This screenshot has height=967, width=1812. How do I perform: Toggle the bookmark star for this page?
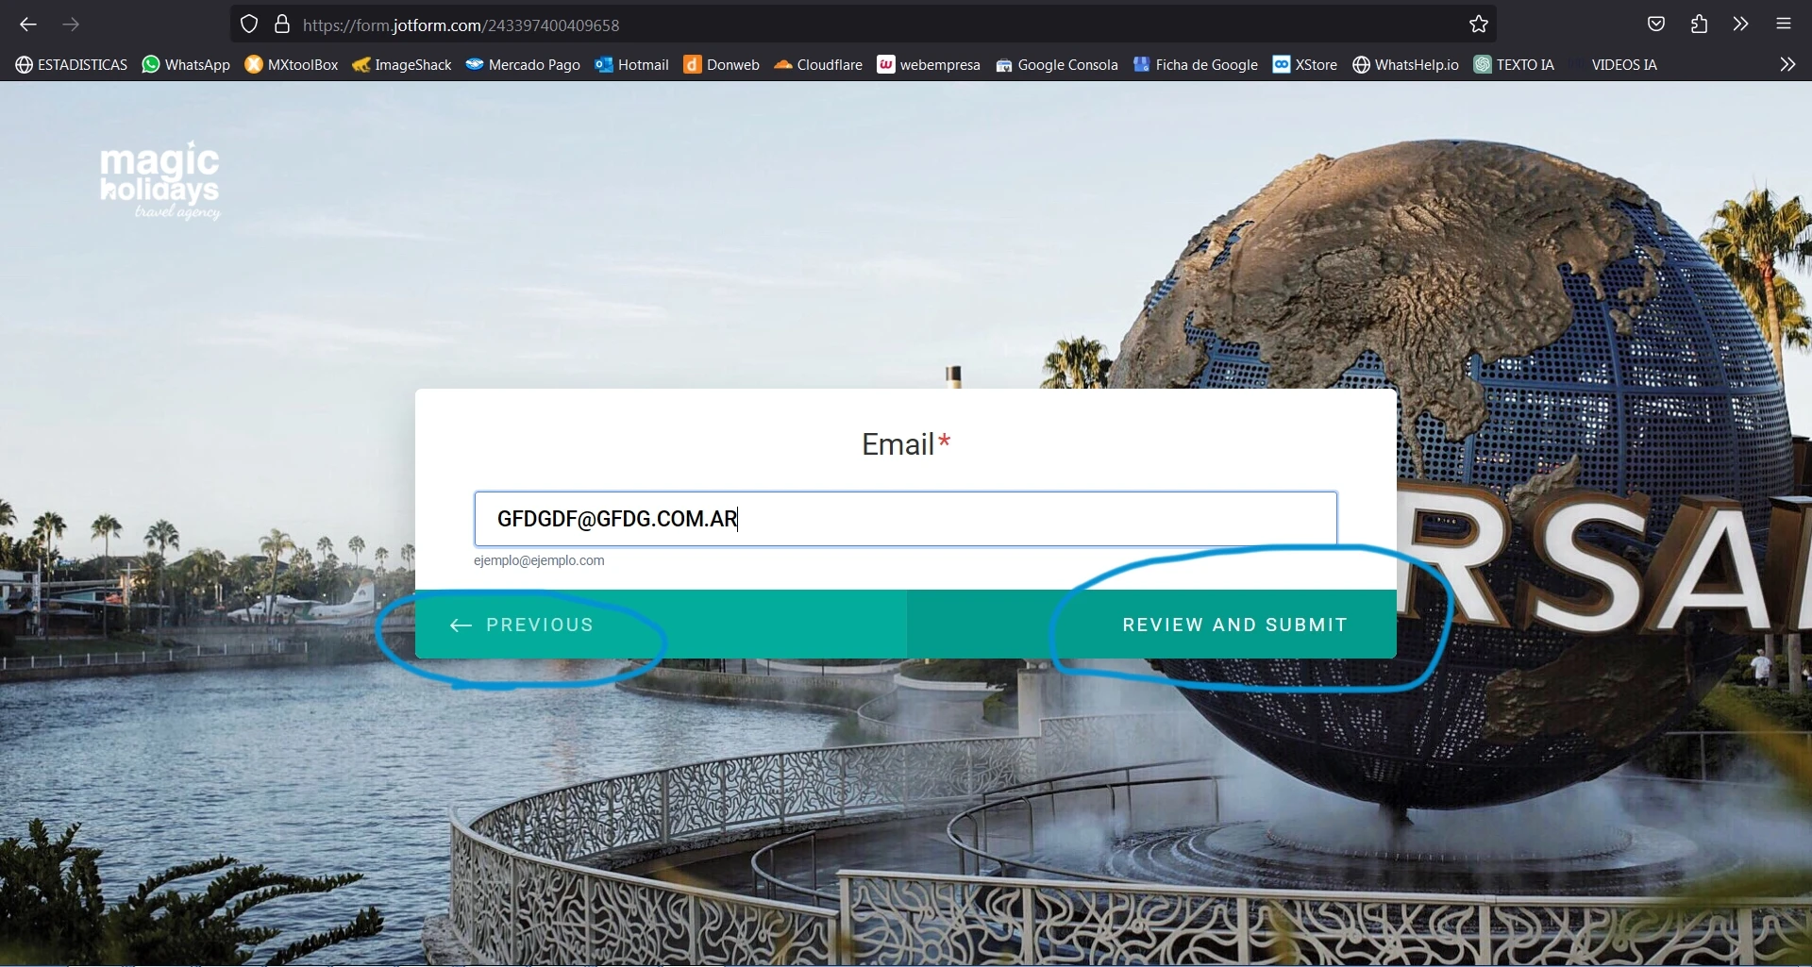1478,25
